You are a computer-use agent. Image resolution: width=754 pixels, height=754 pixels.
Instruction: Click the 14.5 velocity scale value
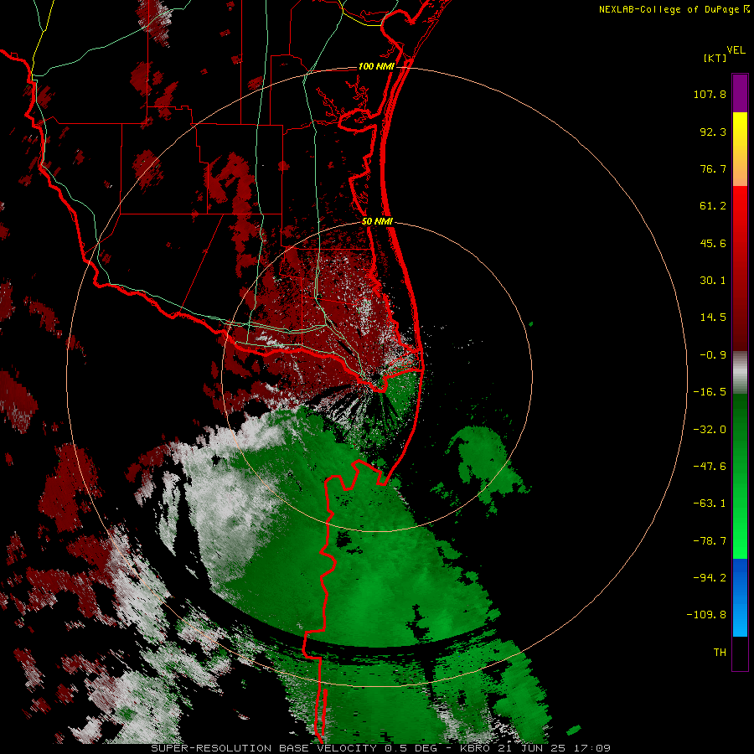713,318
